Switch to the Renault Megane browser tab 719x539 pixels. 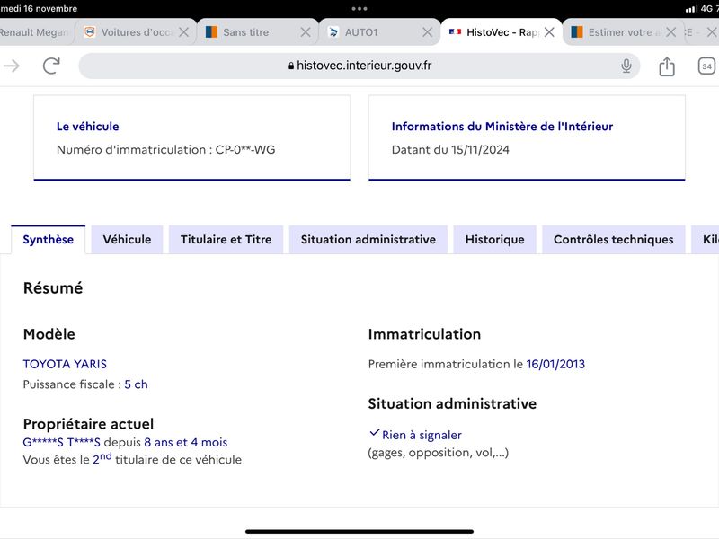[x=35, y=32]
